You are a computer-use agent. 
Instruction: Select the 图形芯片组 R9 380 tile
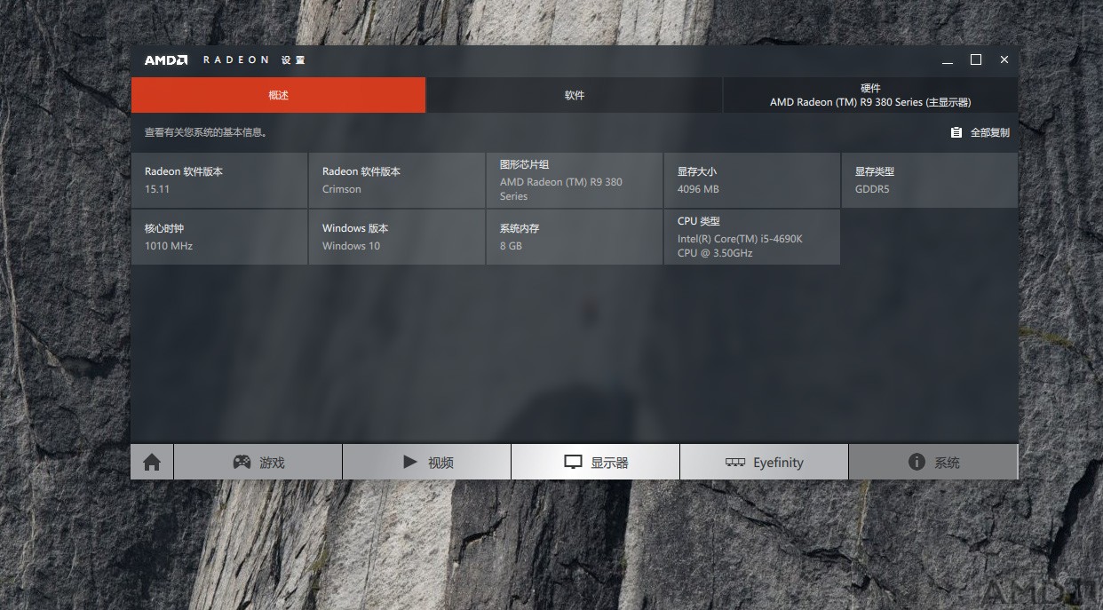(x=575, y=180)
